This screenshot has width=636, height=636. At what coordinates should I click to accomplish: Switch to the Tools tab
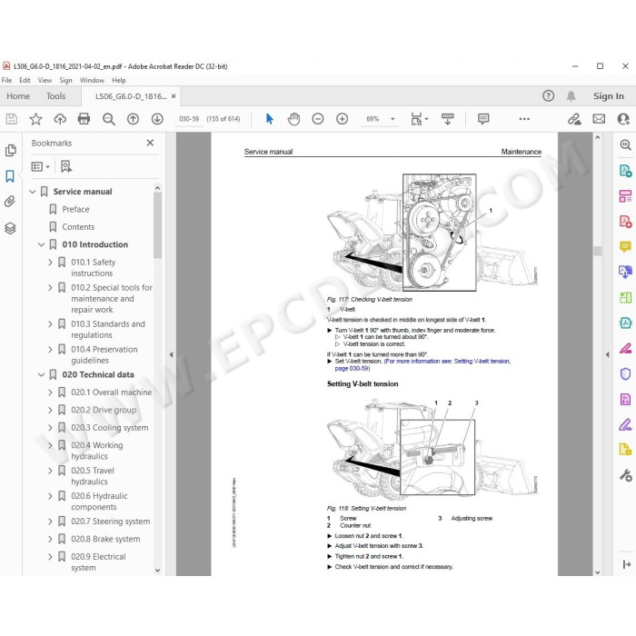[55, 96]
